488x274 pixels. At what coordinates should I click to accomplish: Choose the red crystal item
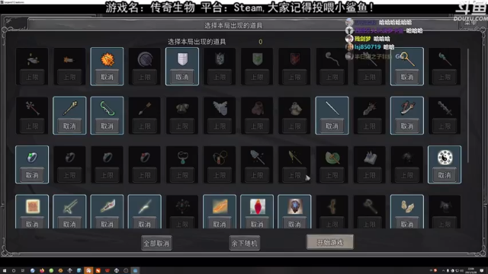coord(257,206)
